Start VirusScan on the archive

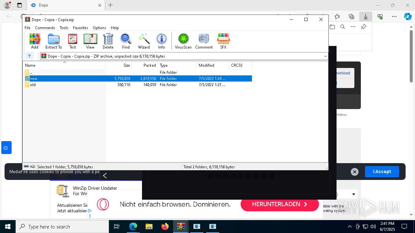183,41
